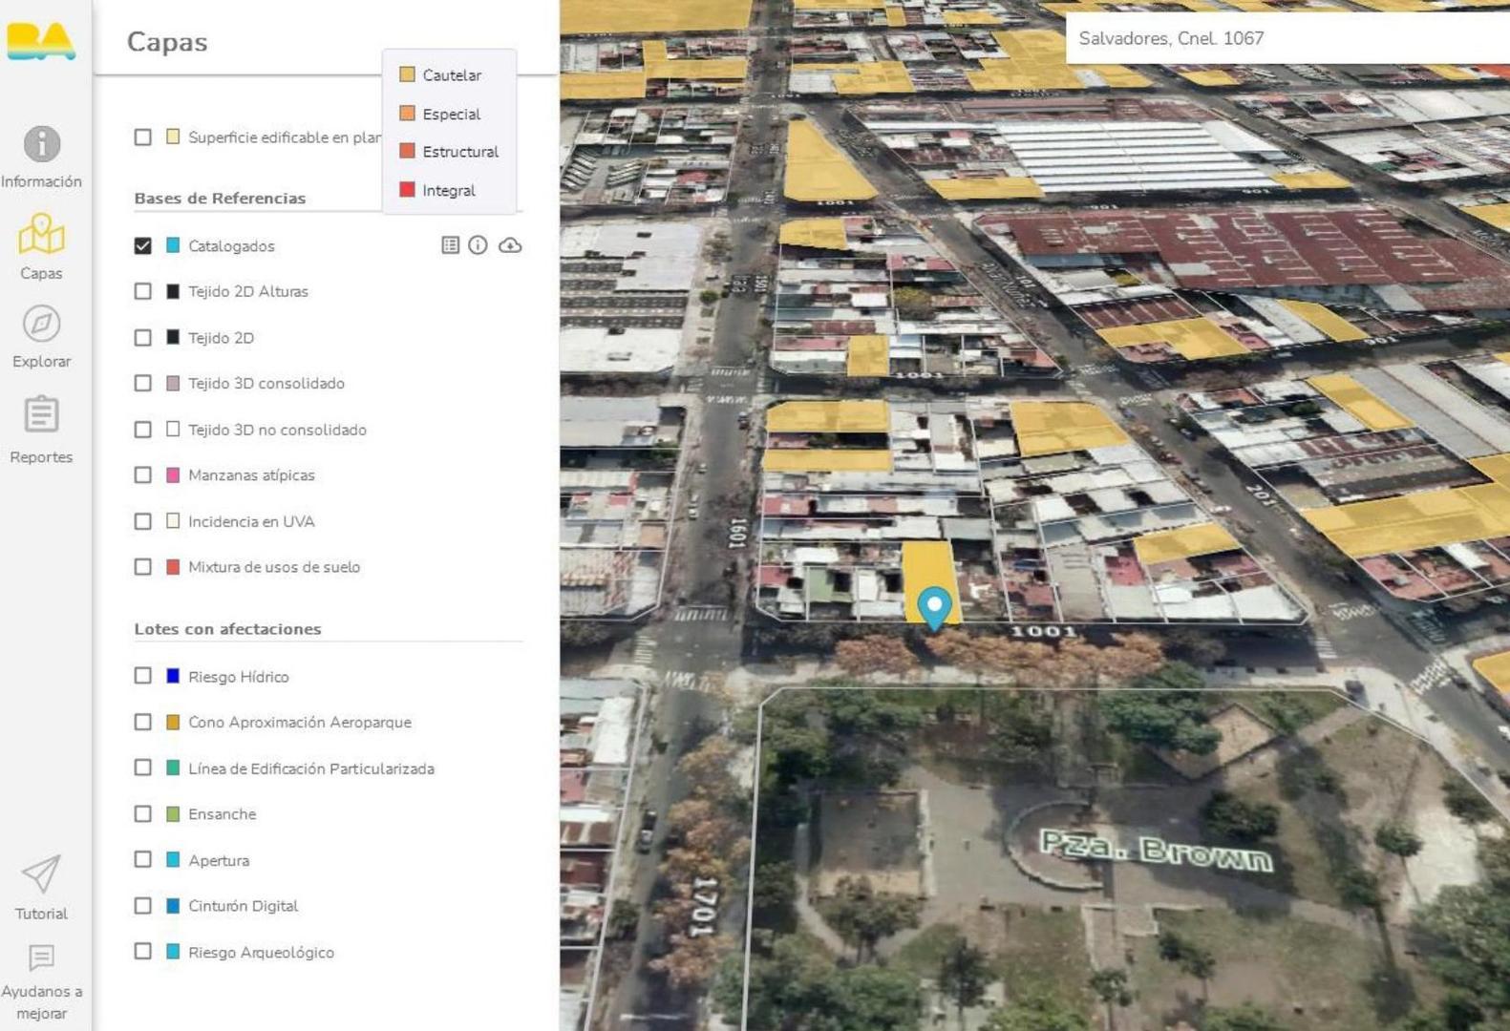
Task: Click the Mixtura de usos de suelo label
Action: [x=274, y=567]
